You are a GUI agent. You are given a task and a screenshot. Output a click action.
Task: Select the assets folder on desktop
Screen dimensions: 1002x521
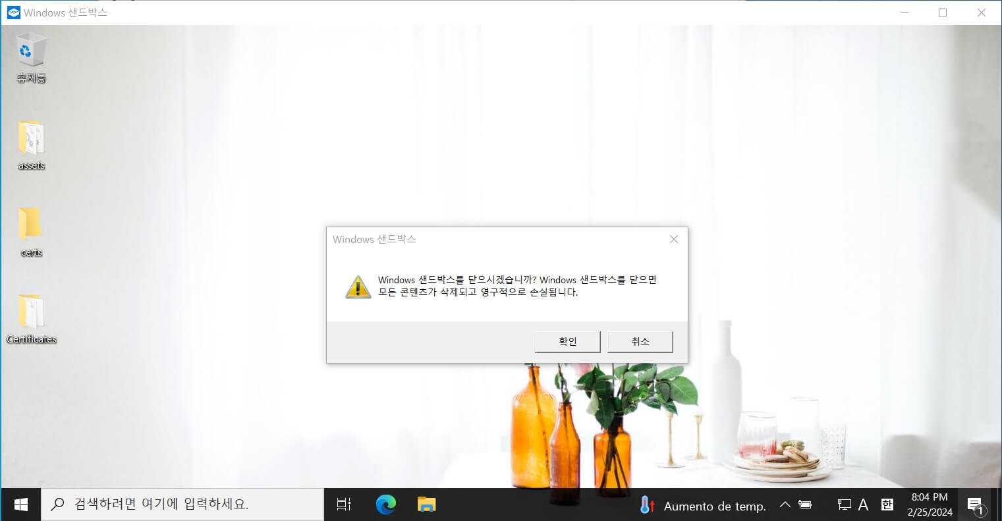[x=31, y=145]
